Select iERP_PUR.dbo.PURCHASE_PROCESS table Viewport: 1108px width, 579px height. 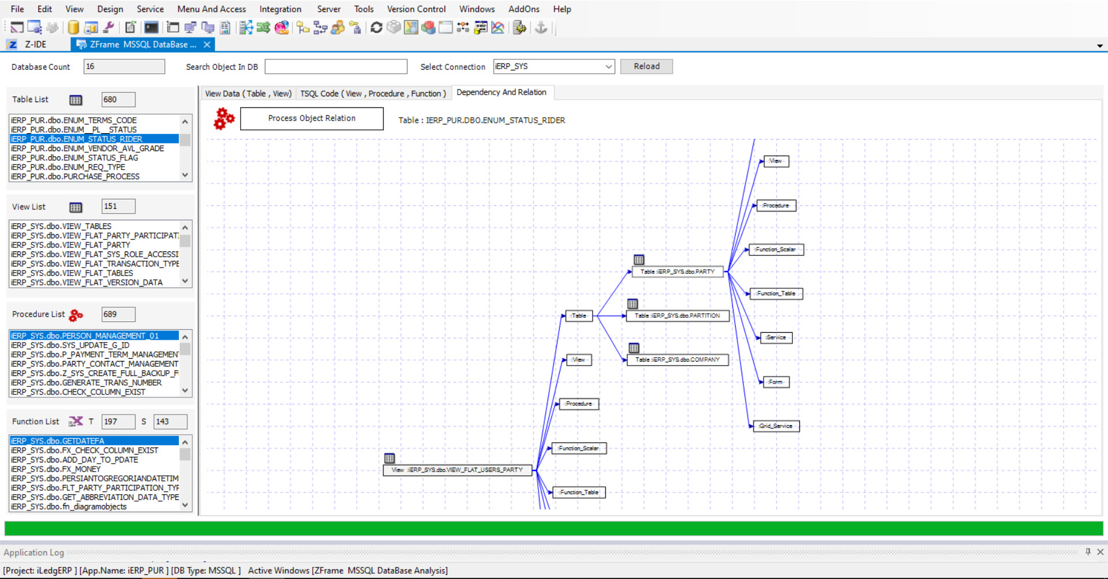(x=94, y=176)
